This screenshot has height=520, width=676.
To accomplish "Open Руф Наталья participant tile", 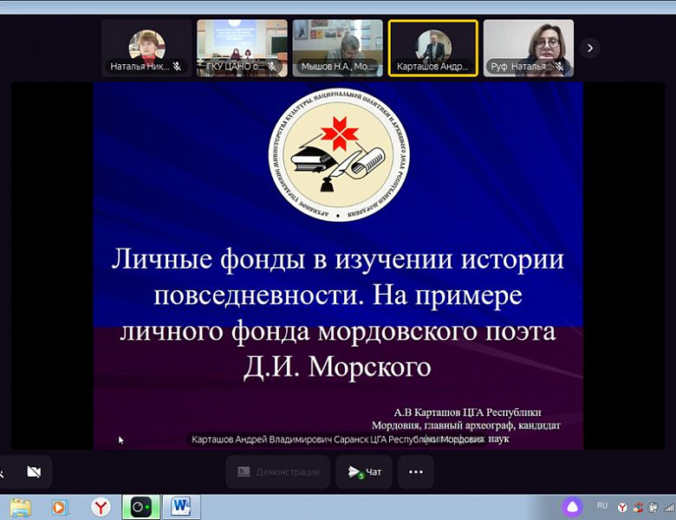I will [x=529, y=48].
